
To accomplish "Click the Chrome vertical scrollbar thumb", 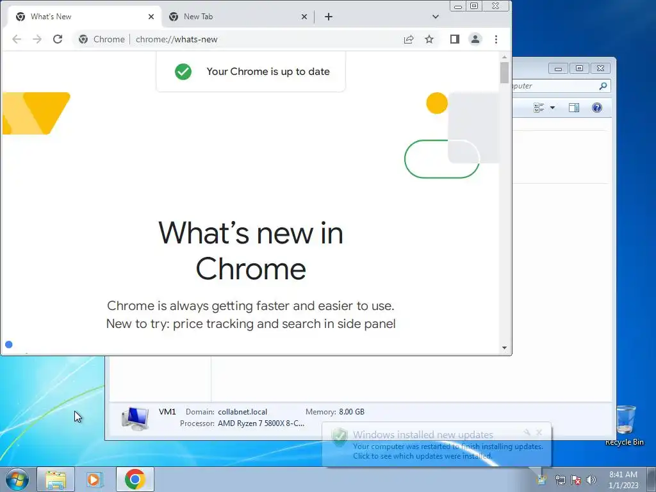I will point(505,73).
